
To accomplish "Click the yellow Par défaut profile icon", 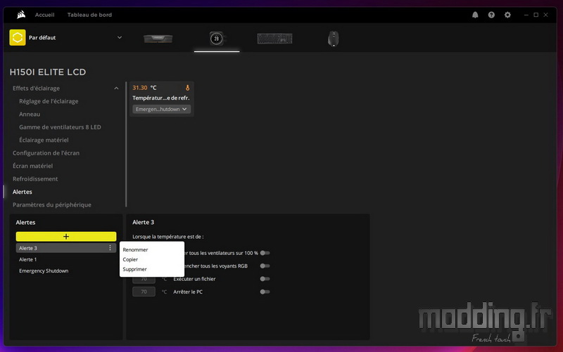I will tap(17, 37).
